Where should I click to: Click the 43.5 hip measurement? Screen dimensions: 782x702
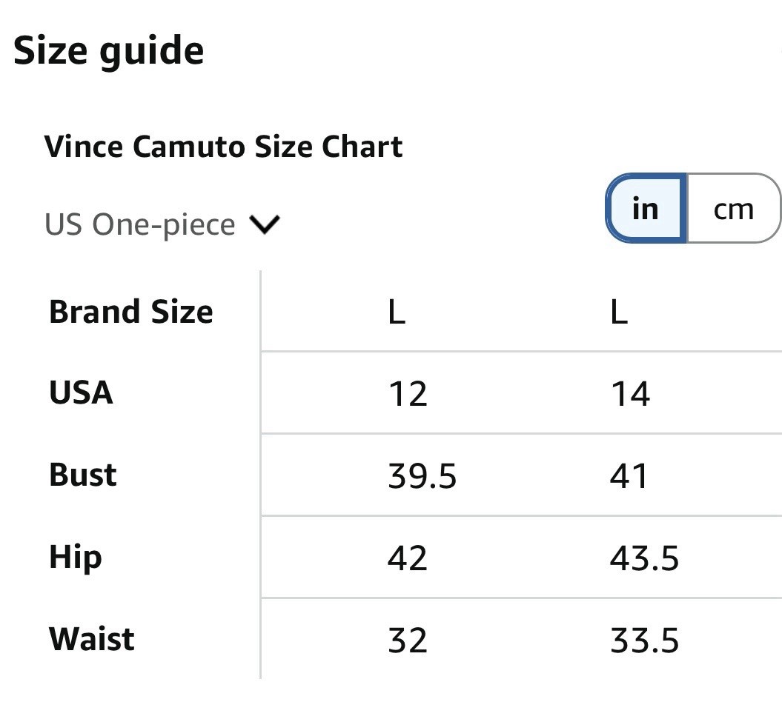click(x=644, y=558)
